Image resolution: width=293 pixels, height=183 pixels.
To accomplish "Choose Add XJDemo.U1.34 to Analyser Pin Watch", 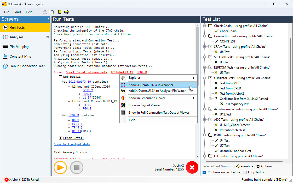I will [x=158, y=91].
